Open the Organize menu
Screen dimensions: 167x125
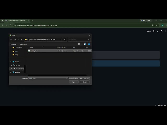click(x=14, y=44)
